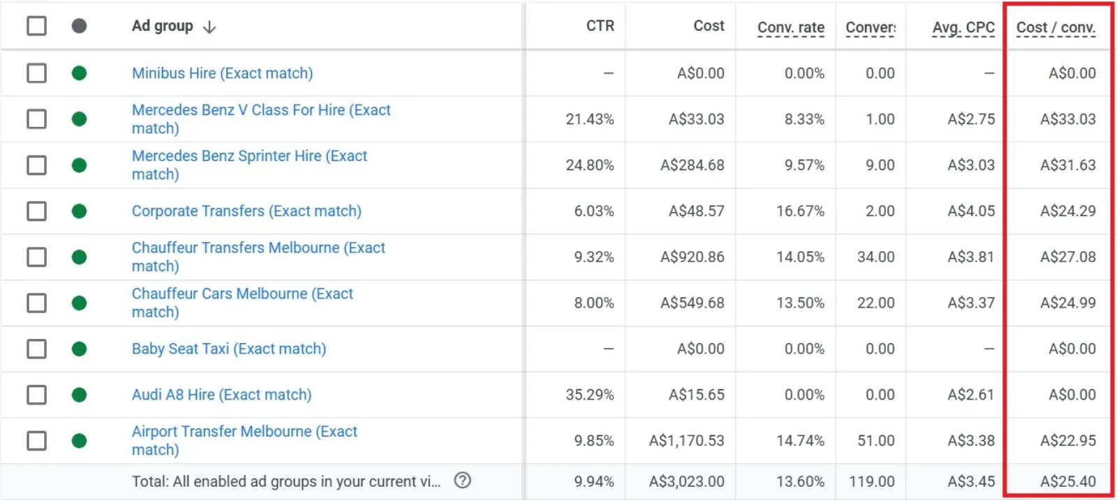Open Minibus Hire (Exact match) ad group
1117x500 pixels.
click(x=222, y=73)
